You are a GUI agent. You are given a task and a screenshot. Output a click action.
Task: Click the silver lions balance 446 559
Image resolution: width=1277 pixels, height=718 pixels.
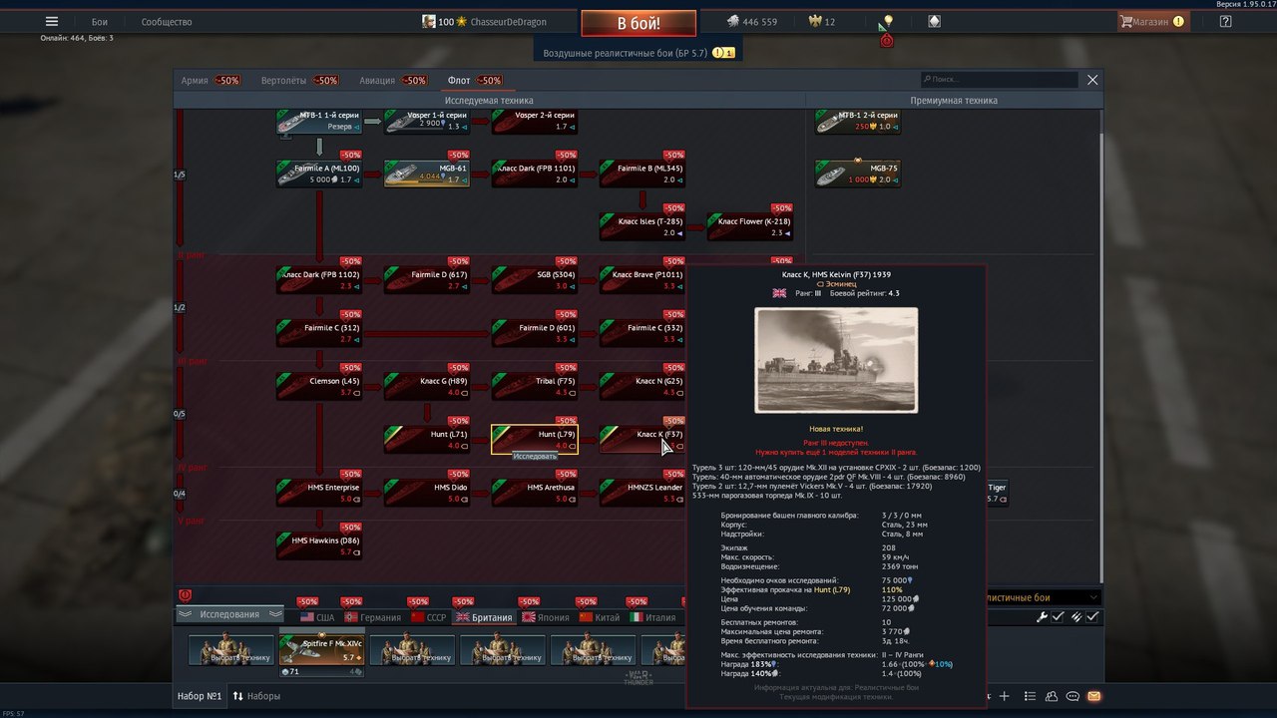click(x=750, y=22)
